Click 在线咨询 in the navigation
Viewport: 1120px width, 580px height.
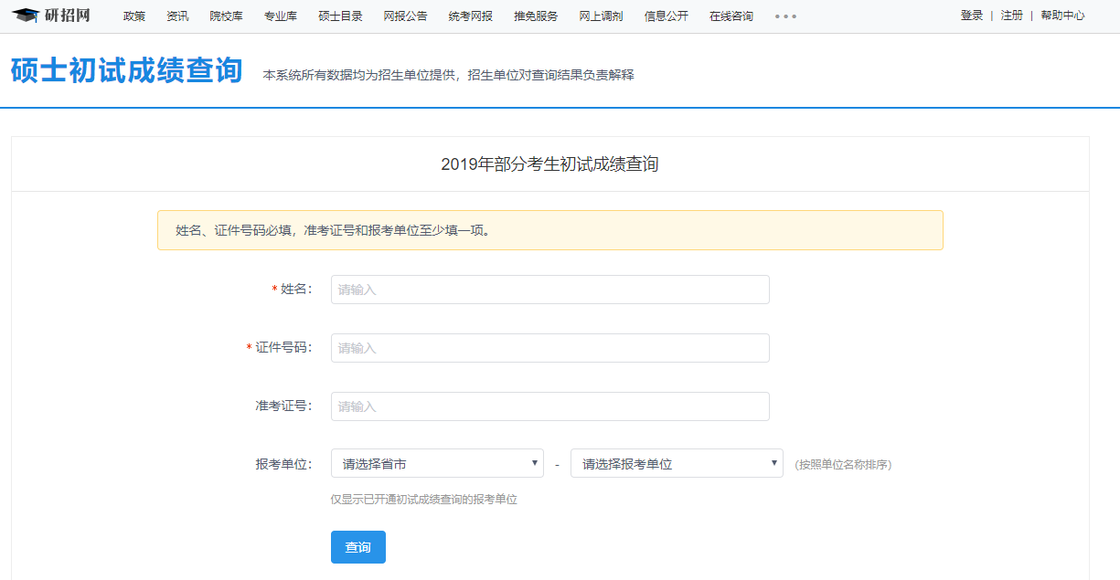pos(731,16)
